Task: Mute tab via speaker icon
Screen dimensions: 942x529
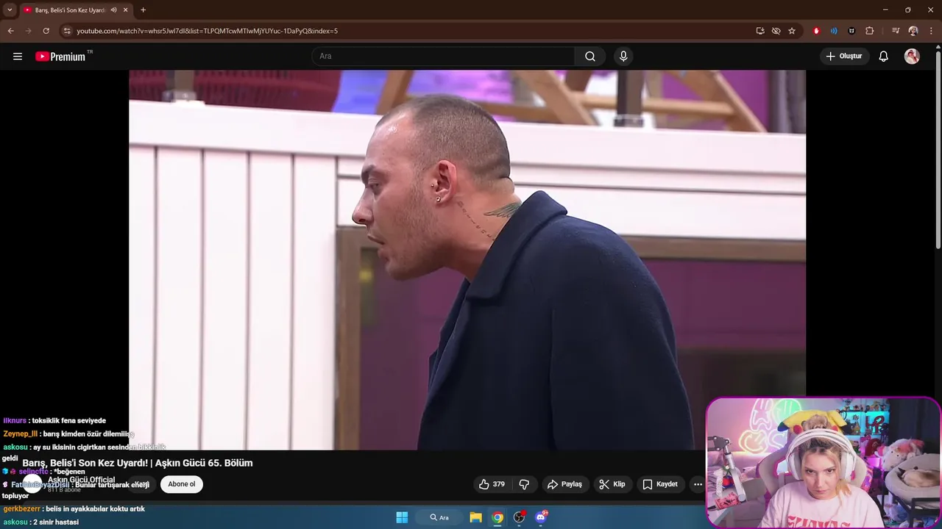Action: click(x=113, y=10)
